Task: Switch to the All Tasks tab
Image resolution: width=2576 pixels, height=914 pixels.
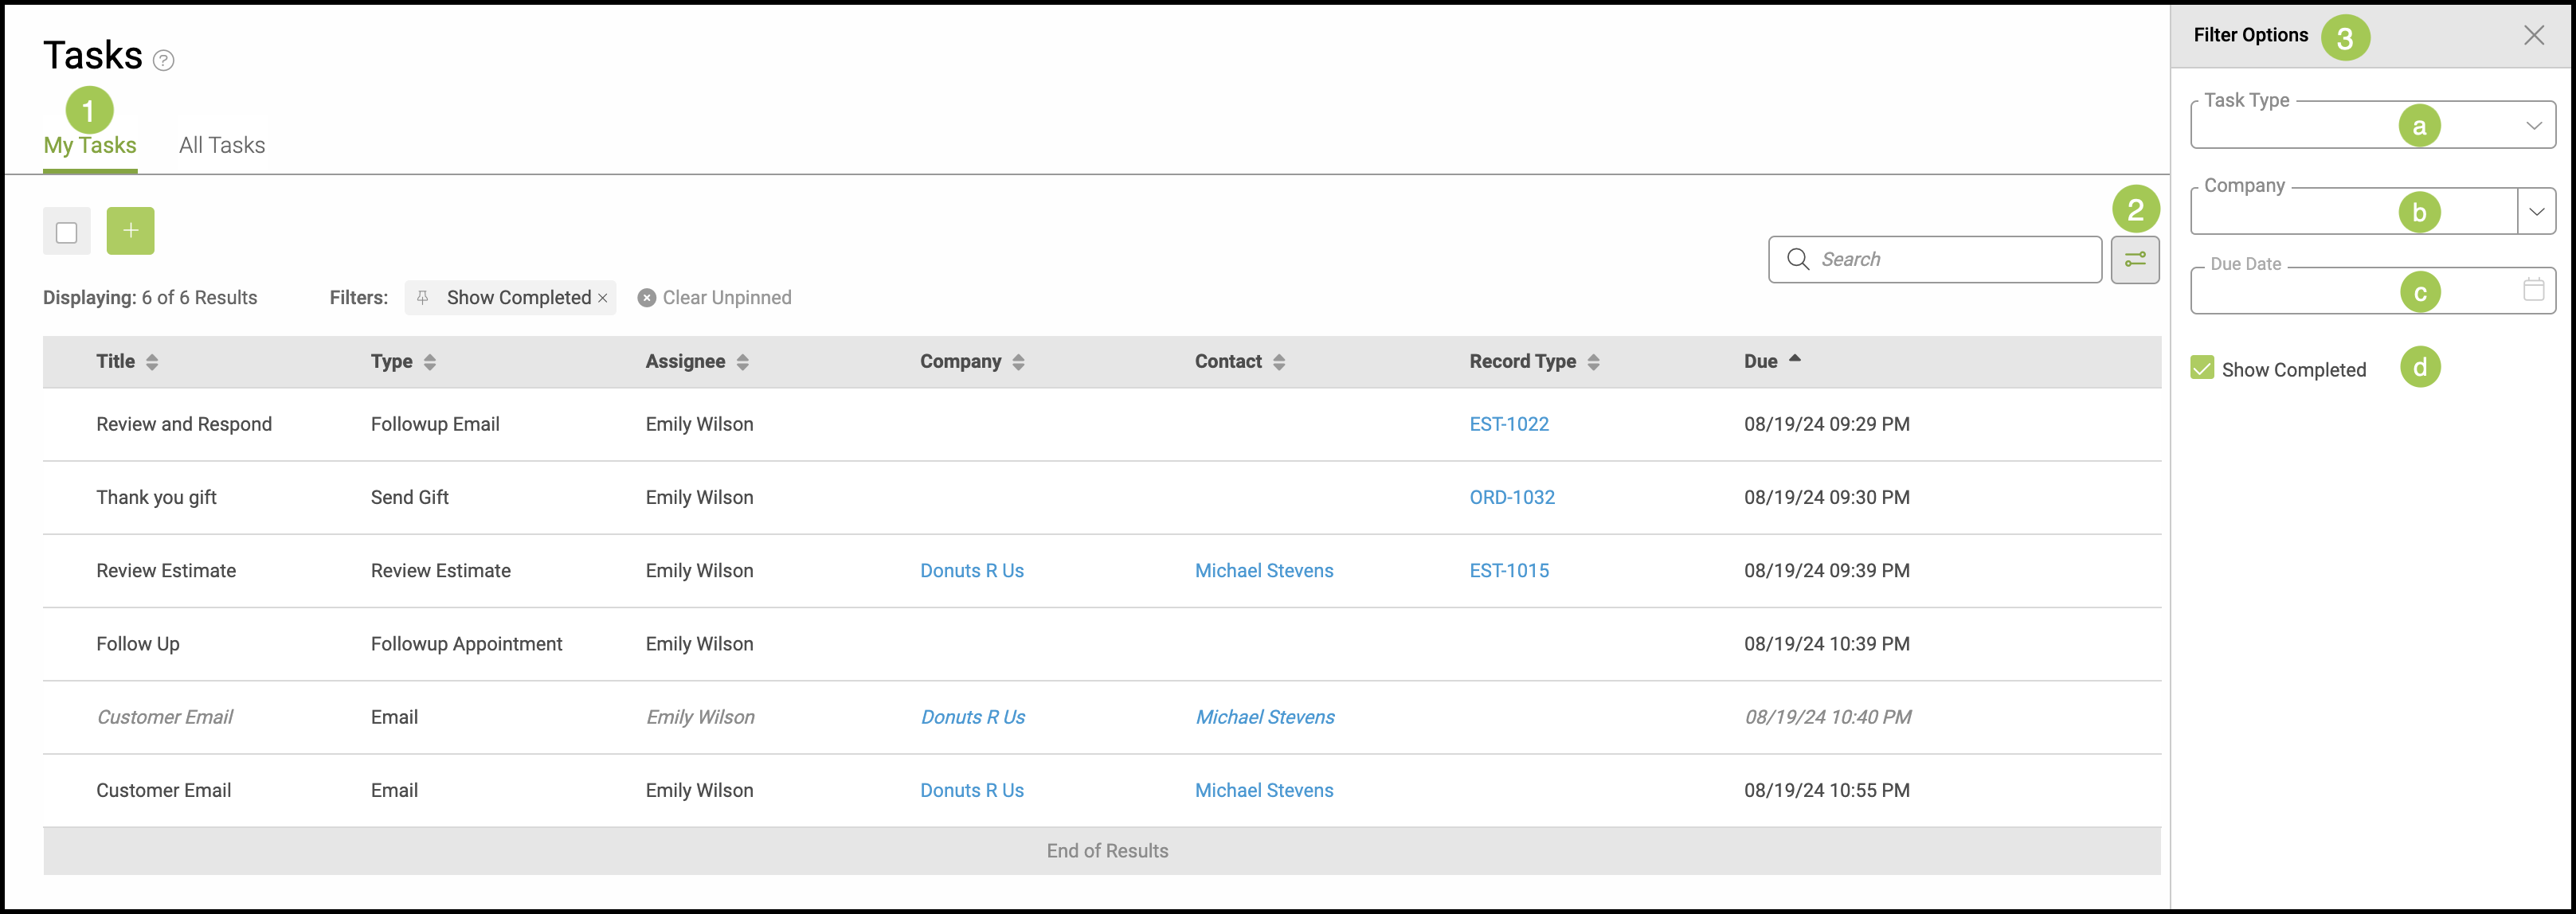Action: [x=222, y=146]
